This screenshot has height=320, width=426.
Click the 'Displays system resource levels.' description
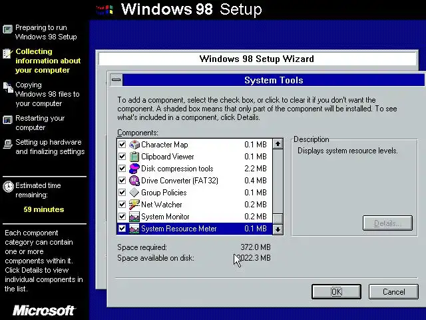click(x=347, y=151)
